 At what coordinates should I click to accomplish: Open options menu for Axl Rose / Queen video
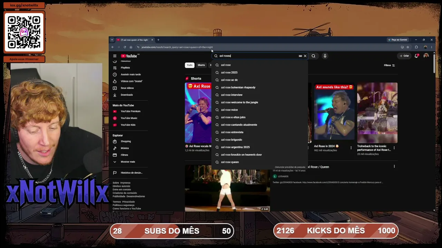coord(394,166)
